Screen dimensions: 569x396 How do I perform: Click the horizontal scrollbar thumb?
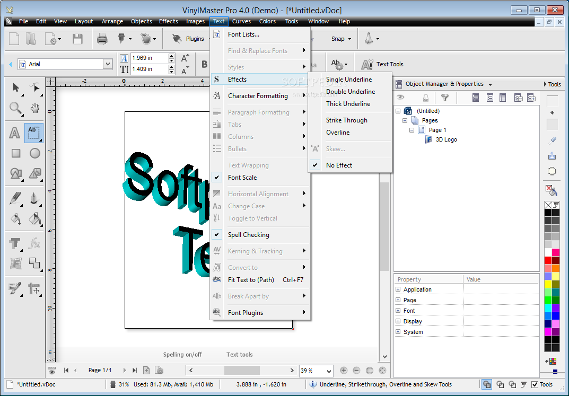242,370
